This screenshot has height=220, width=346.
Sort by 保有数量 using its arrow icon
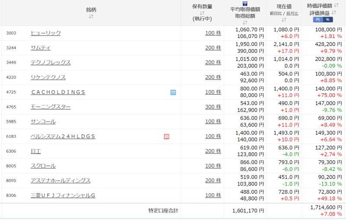click(x=202, y=13)
